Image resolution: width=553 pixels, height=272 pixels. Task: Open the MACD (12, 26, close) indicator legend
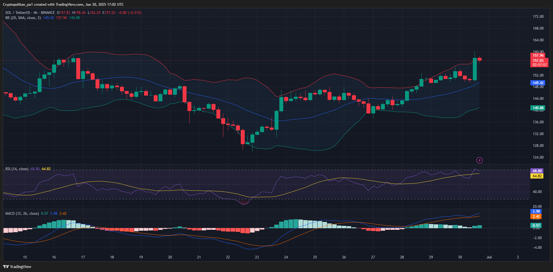coord(22,213)
